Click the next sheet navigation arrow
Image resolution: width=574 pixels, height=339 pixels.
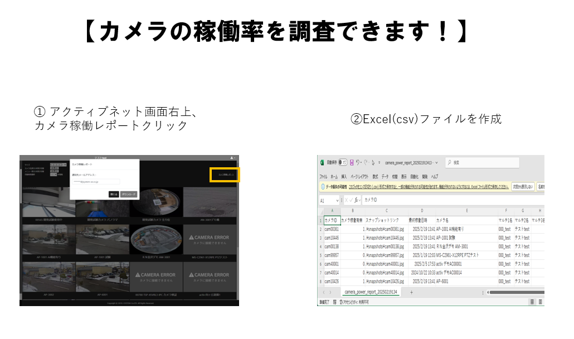330,293
